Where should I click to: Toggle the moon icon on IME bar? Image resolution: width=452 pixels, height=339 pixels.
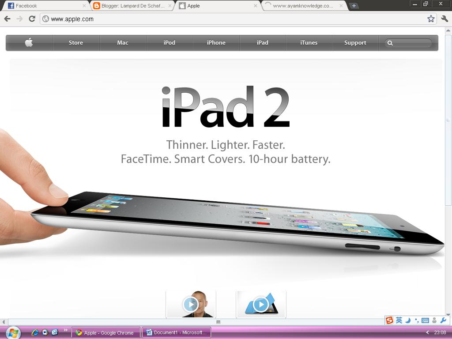pyautogui.click(x=408, y=320)
